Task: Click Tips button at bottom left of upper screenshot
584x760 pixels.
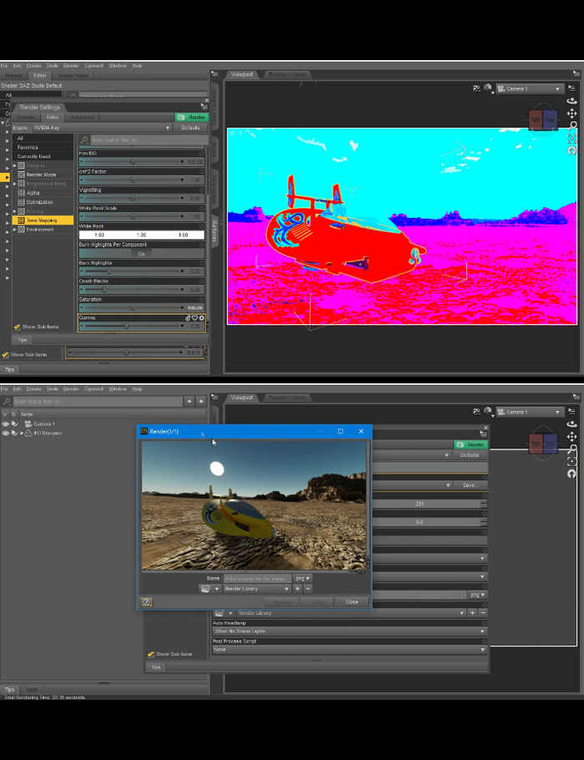Action: pyautogui.click(x=10, y=370)
